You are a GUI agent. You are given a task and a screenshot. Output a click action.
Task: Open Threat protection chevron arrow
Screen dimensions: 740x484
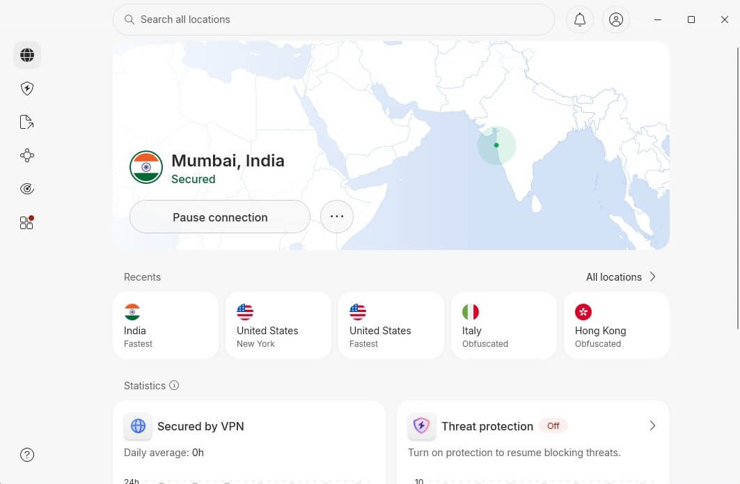coord(653,426)
